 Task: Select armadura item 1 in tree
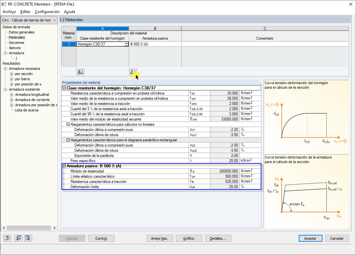[x=16, y=58]
